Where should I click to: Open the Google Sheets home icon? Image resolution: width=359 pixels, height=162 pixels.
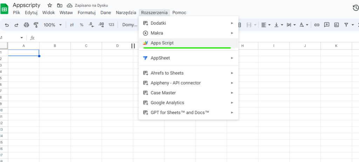pos(4,9)
